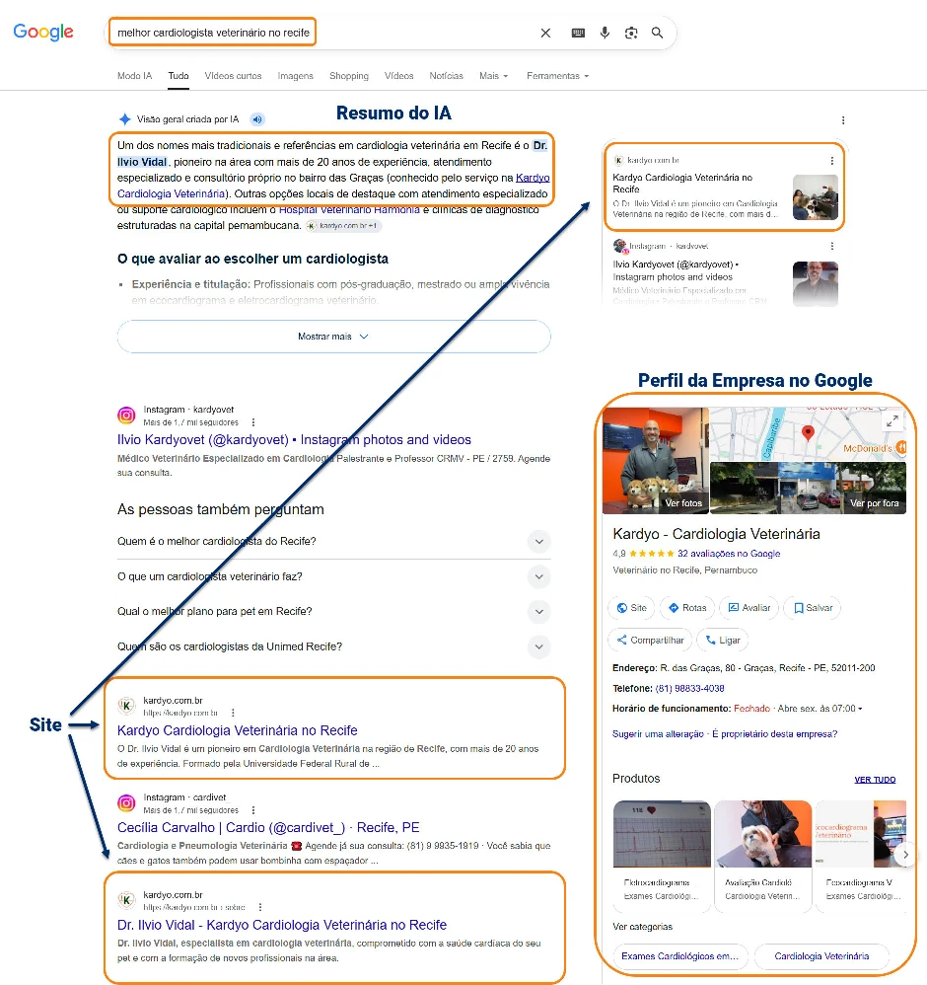This screenshot has height=985, width=927.
Task: Open 'Dr. Ilvio Vidal - Kardyo Cardiologia' result
Action: point(282,926)
